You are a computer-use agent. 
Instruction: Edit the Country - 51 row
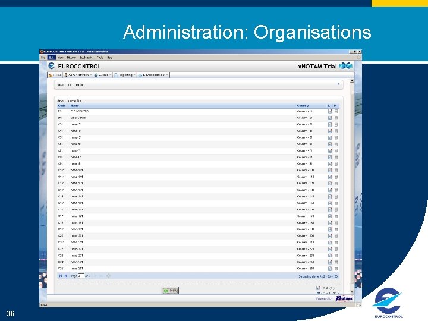(330, 137)
